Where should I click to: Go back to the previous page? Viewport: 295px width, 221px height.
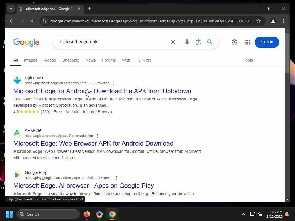pos(12,21)
